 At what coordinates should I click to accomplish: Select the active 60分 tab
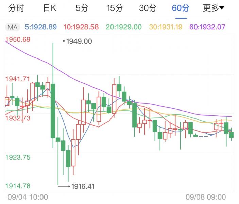pos(181,8)
